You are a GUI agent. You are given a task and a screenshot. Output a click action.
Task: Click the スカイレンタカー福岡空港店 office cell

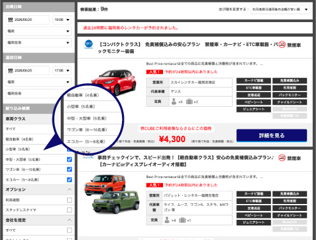coord(200,83)
